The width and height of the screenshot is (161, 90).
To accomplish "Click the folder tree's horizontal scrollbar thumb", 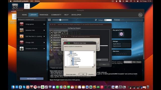I will click(72, 67).
